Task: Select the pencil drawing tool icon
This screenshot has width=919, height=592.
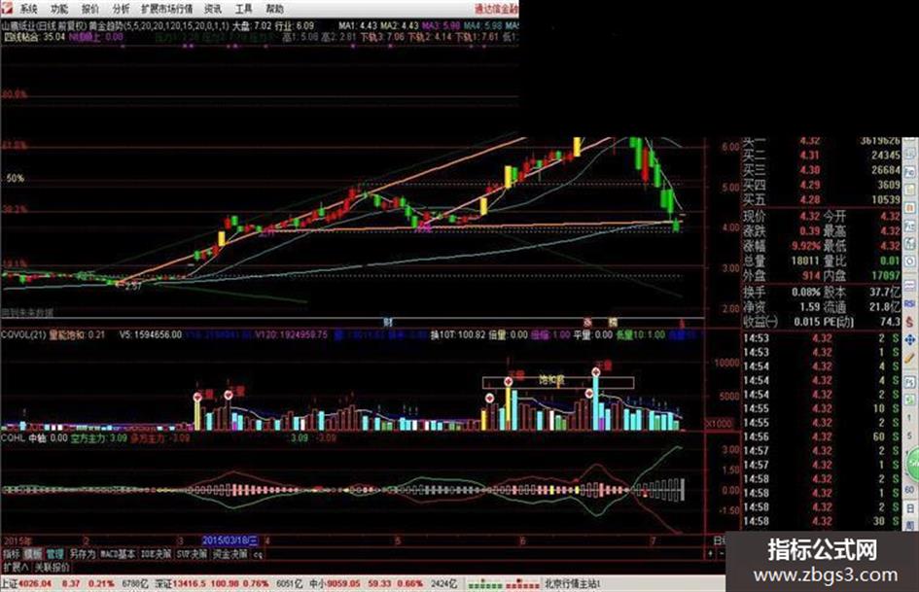Action: (909, 359)
